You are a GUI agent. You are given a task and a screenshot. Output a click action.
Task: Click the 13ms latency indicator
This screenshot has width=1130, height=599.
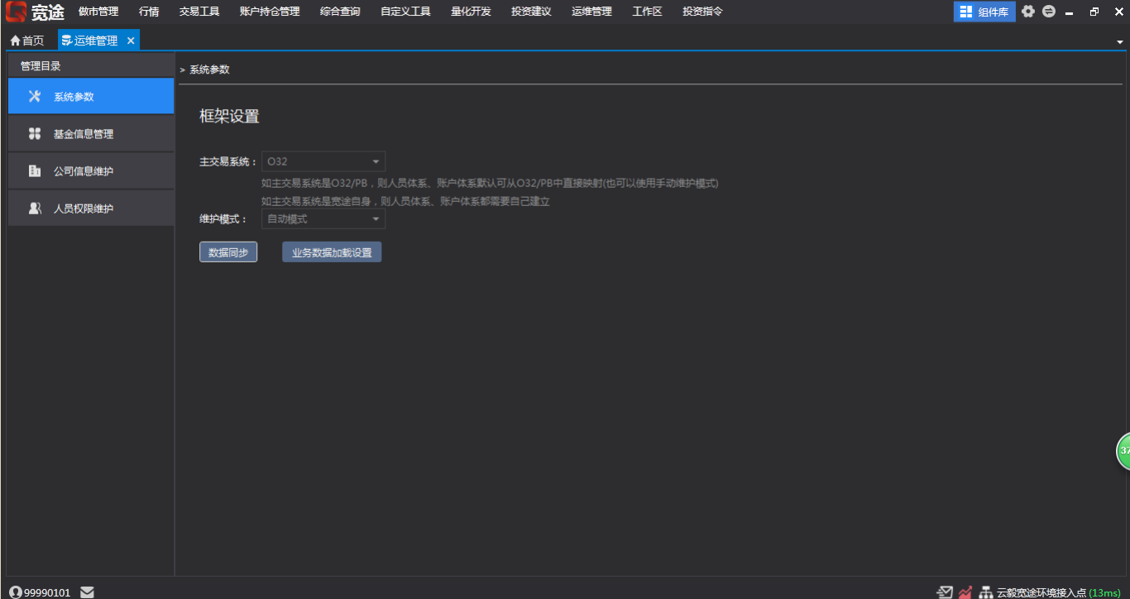pos(1104,592)
